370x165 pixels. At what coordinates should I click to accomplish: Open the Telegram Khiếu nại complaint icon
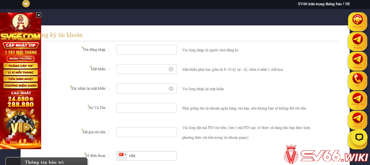pos(357,120)
